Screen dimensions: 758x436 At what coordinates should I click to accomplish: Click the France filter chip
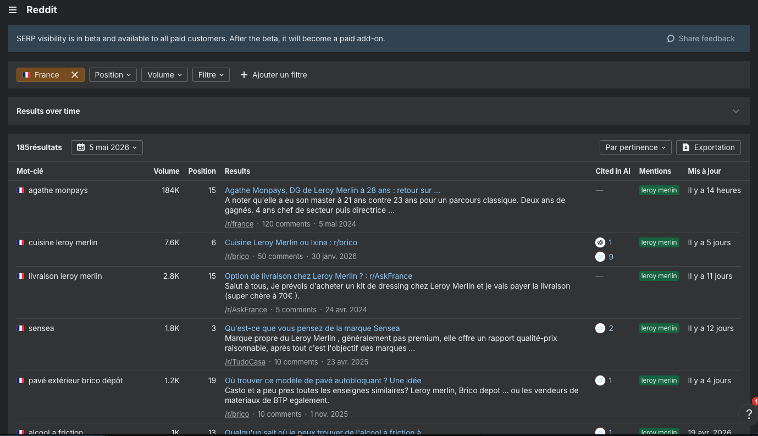(x=41, y=75)
